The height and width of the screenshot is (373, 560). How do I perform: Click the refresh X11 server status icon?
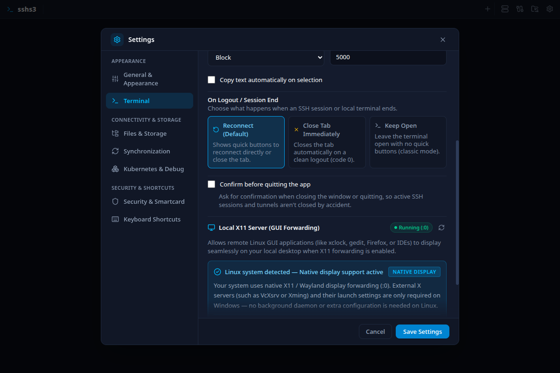(441, 228)
